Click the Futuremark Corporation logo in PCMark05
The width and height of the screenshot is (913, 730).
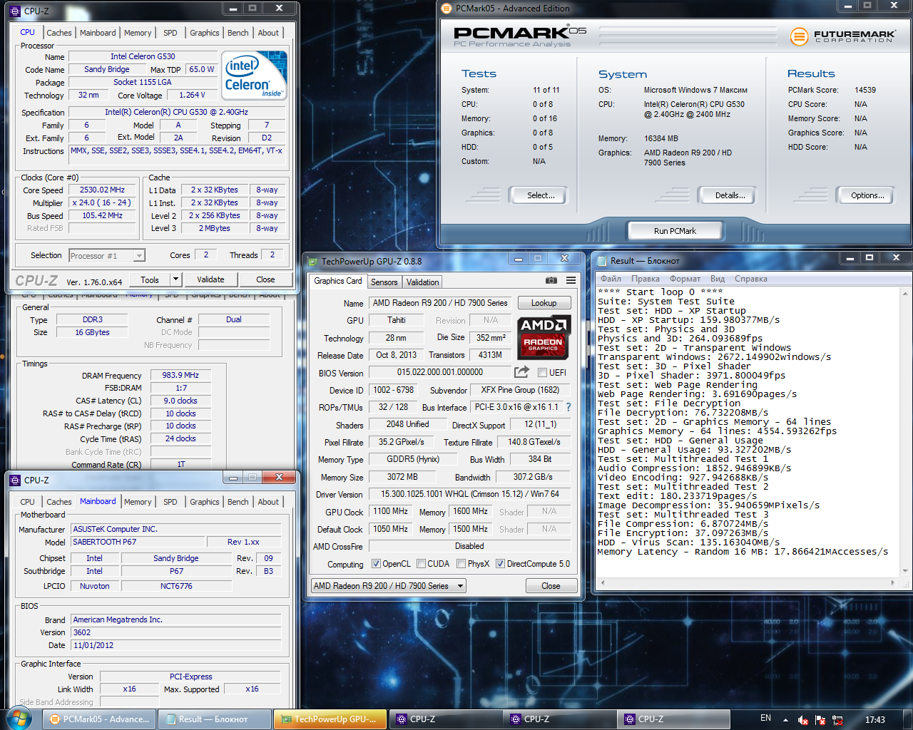(842, 36)
